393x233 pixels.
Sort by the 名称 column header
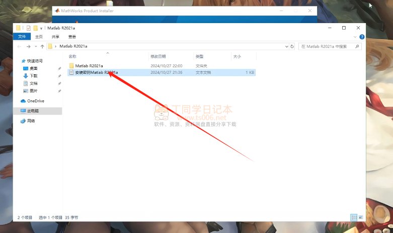(x=72, y=56)
